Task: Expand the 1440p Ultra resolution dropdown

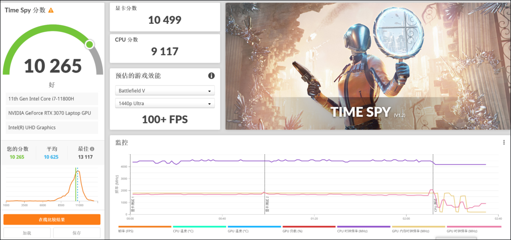Action: [165, 104]
